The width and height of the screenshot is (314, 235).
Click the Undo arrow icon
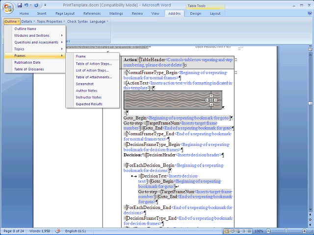click(26, 5)
